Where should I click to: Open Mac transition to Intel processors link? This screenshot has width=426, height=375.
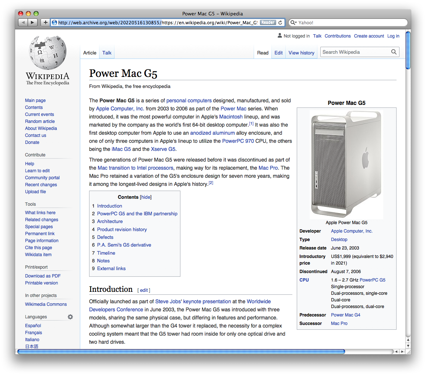coord(135,168)
